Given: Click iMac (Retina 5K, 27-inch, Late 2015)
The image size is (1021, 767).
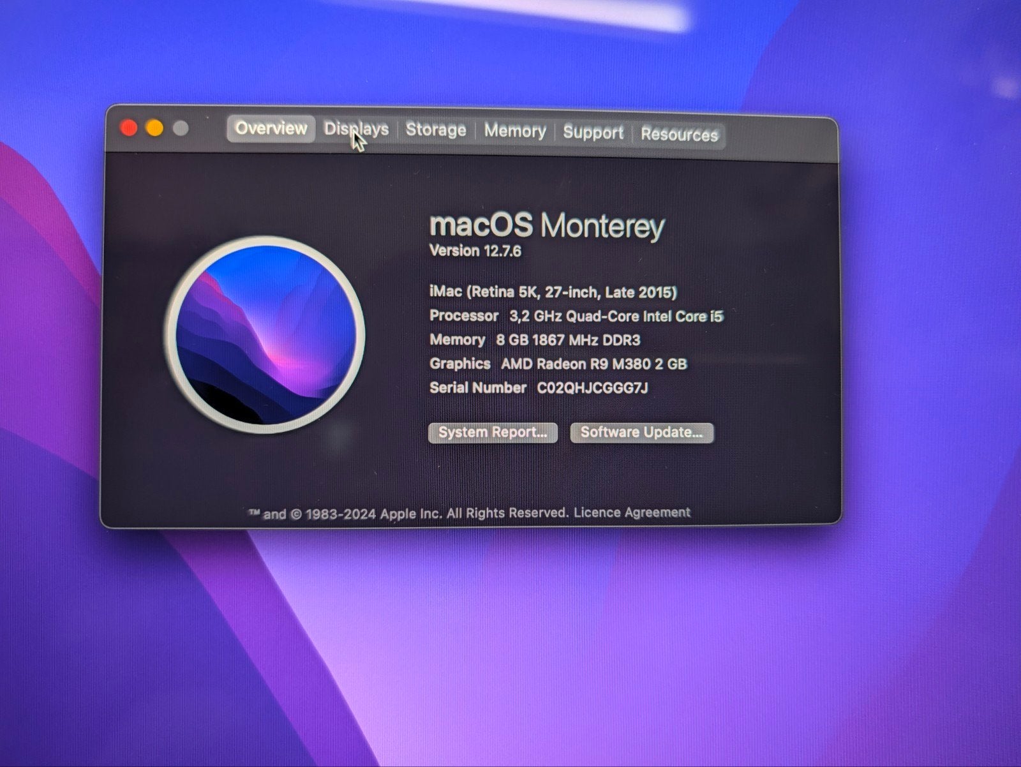Looking at the screenshot, I should pos(553,292).
